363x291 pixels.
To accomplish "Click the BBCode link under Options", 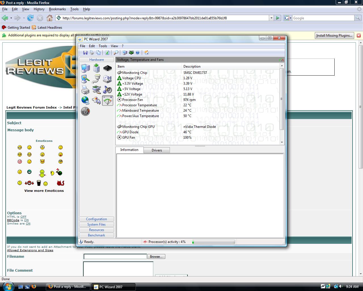I will 13,220.
